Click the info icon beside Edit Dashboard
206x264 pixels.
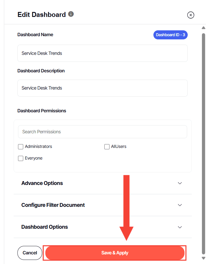pyautogui.click(x=71, y=14)
